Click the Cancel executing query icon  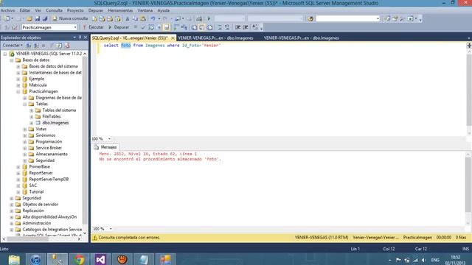[136, 27]
